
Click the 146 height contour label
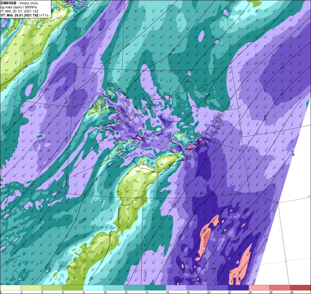click(x=26, y=67)
